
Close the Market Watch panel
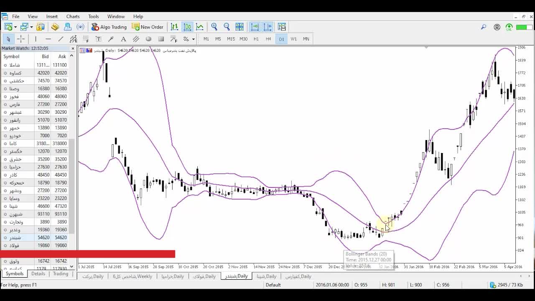73,48
